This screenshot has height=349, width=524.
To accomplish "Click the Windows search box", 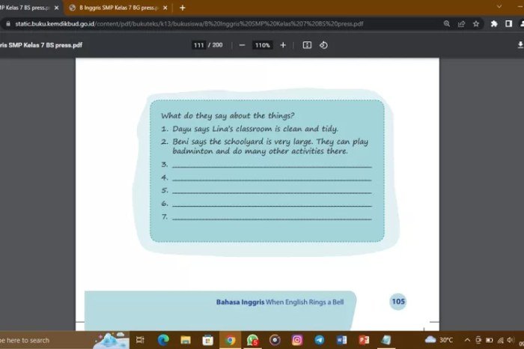I will 46,340.
